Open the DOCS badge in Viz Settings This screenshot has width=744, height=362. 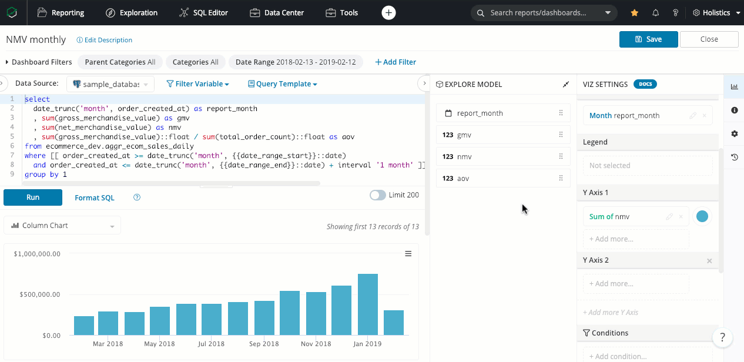point(645,84)
